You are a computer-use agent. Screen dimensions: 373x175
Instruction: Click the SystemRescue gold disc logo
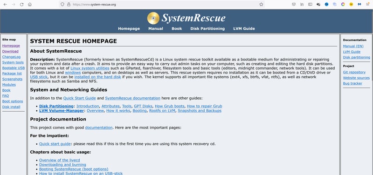point(153,18)
